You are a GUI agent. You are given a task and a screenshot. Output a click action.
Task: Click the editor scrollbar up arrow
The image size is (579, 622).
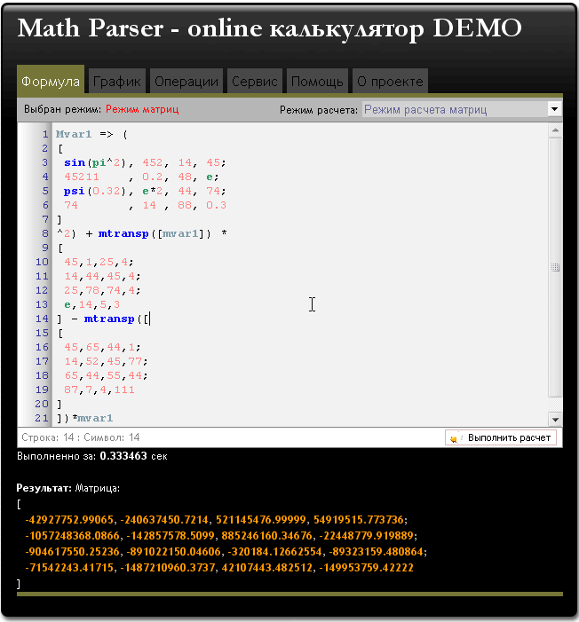point(555,130)
